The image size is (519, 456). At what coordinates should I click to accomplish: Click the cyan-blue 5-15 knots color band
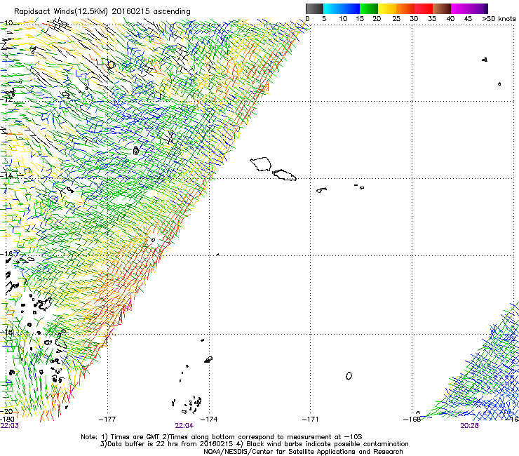pos(342,8)
